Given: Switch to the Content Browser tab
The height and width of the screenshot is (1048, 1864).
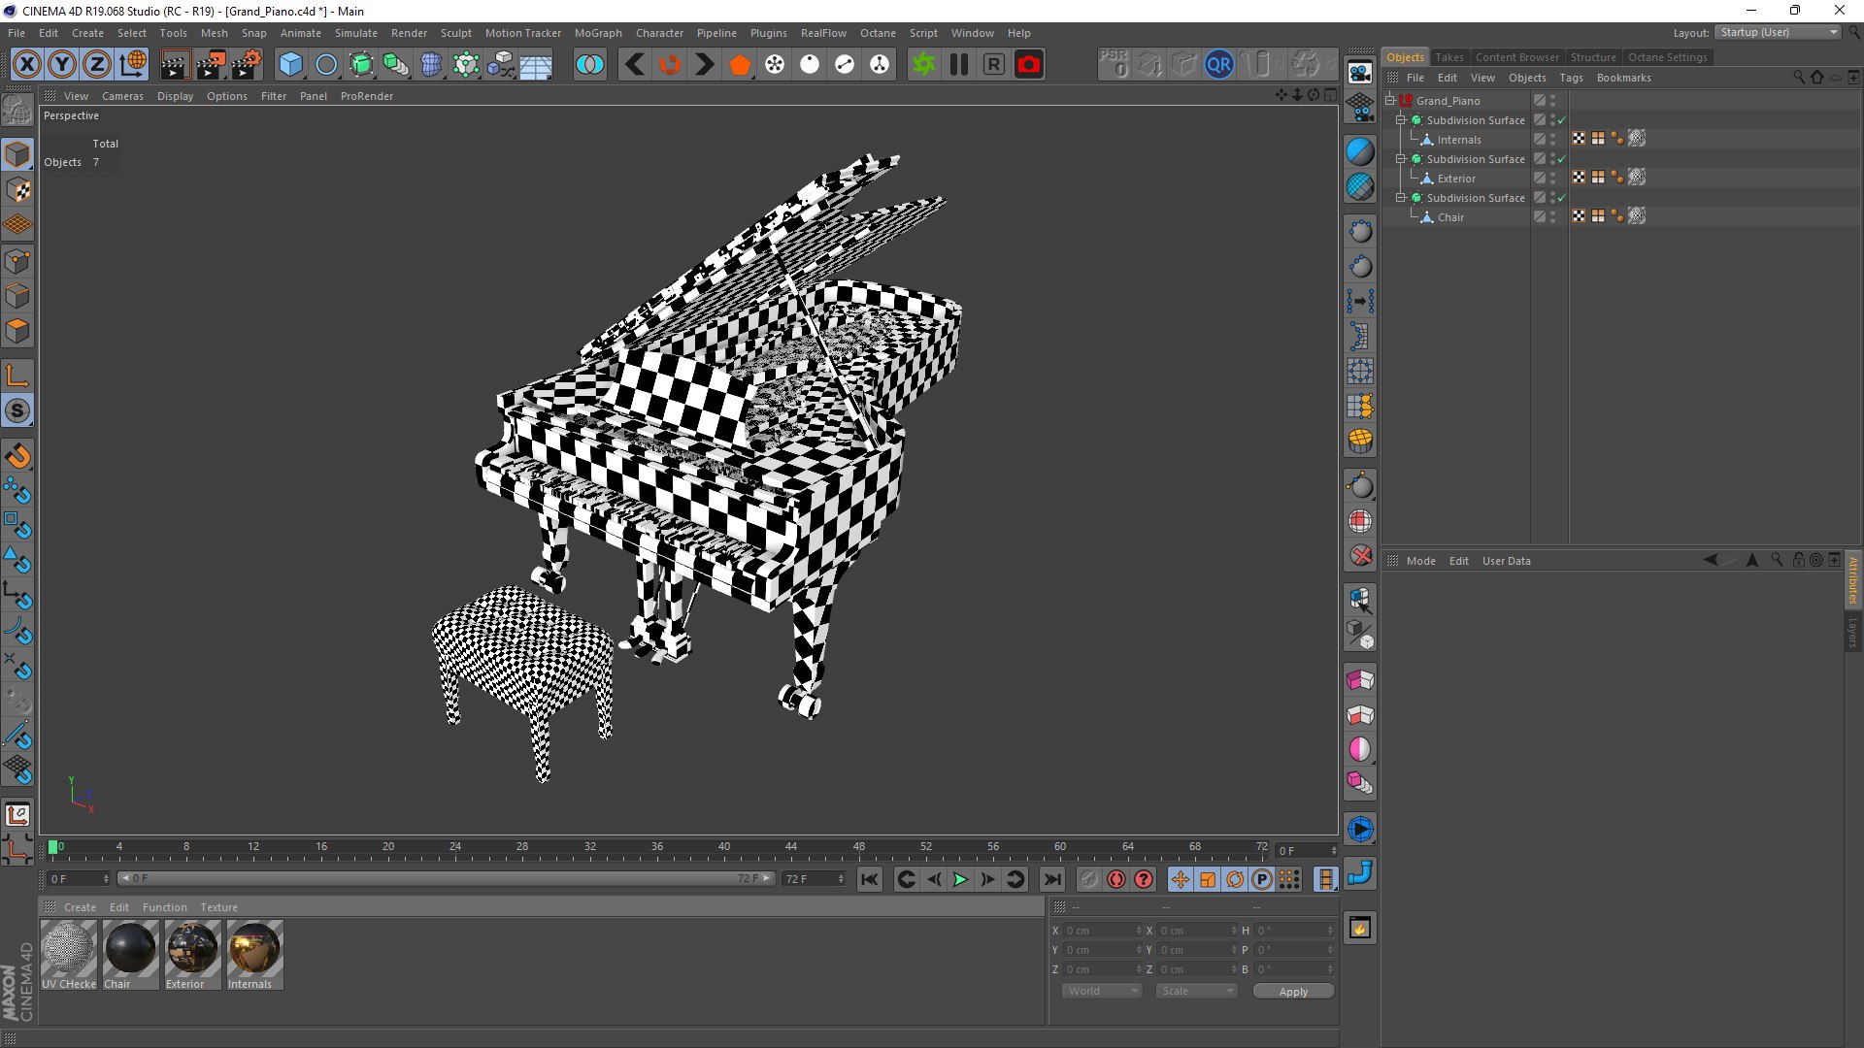Looking at the screenshot, I should [x=1516, y=57].
